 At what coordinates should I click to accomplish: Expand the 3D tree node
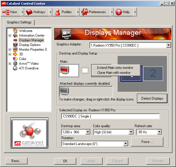point(10,54)
